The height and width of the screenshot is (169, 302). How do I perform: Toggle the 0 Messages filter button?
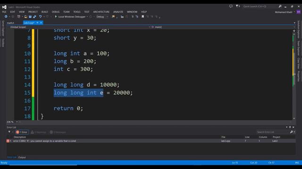[58, 132]
